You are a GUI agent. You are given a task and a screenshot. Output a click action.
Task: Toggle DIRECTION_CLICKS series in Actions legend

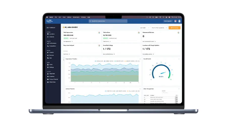point(110,91)
